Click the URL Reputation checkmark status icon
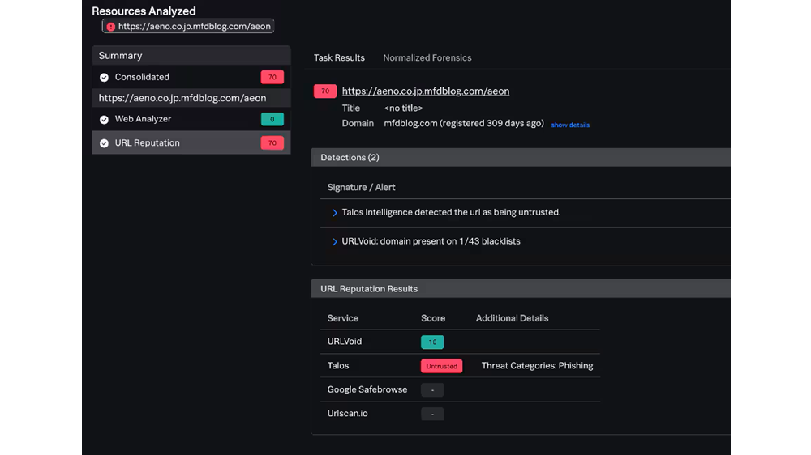Viewport: 811px width, 455px height. click(104, 143)
